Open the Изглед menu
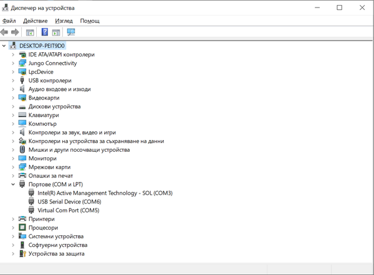Screen dimensions: 374x275 click(x=64, y=21)
